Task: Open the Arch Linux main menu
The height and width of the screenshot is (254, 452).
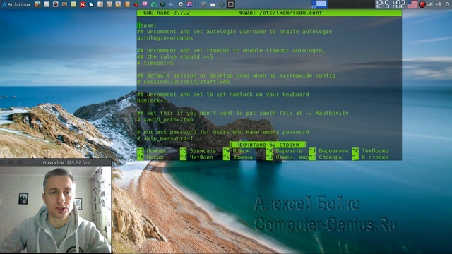Action: [x=16, y=4]
